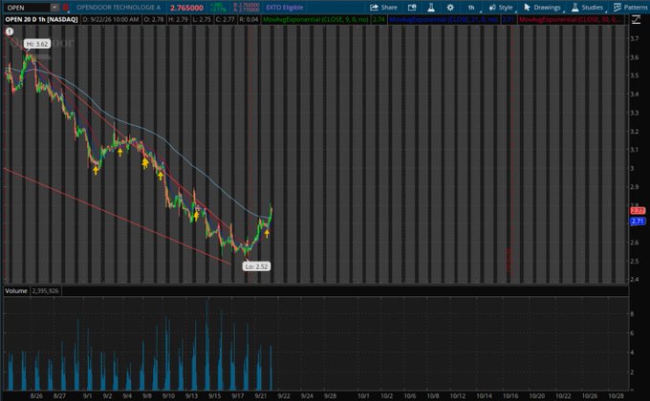Click the date 9/22/26 10:00 AM readout
The image size is (650, 401).
click(x=111, y=19)
